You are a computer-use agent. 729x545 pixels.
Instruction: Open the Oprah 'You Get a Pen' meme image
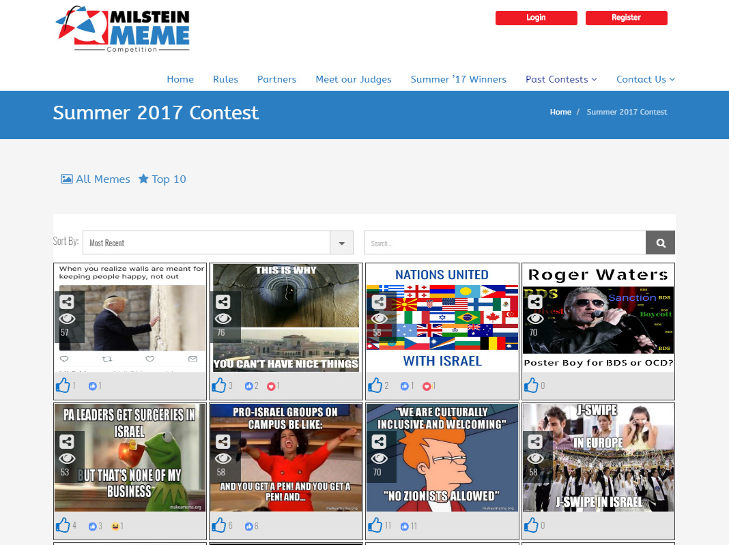click(286, 458)
